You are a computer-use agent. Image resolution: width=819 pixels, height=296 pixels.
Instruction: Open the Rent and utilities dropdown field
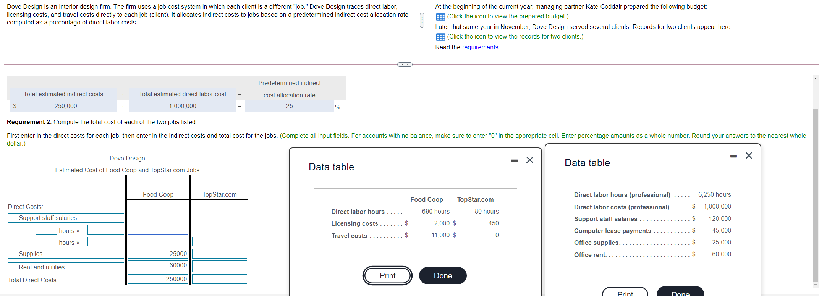tap(66, 267)
